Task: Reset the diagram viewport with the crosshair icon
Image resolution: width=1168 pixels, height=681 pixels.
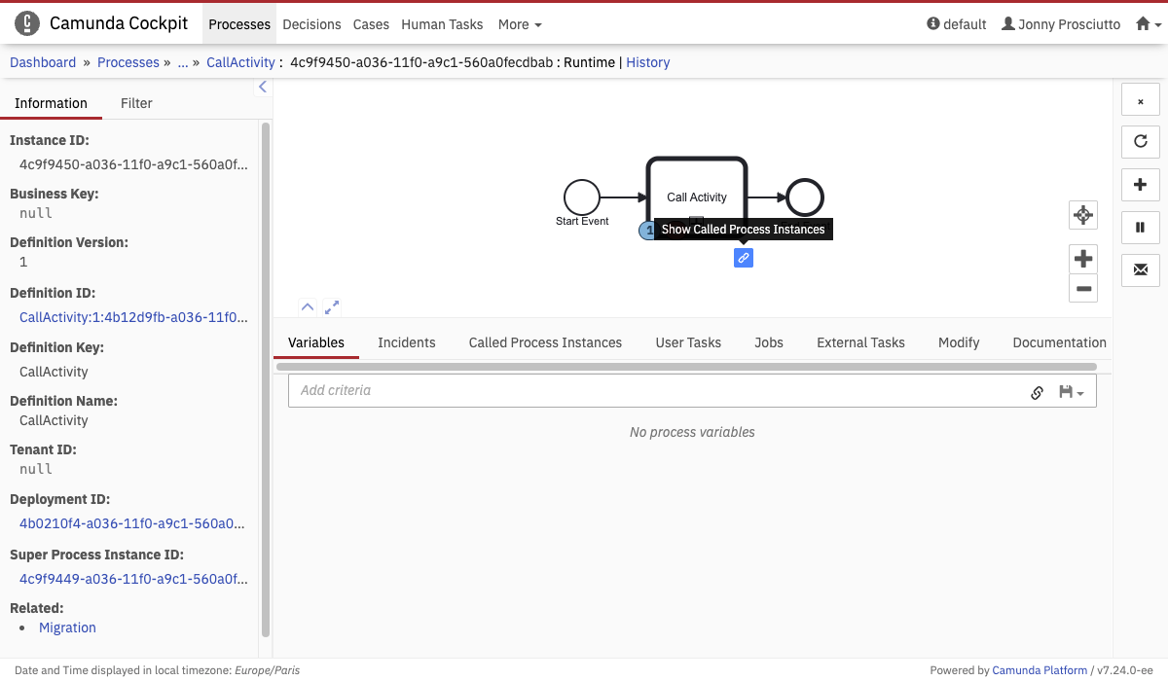Action: 1082,215
